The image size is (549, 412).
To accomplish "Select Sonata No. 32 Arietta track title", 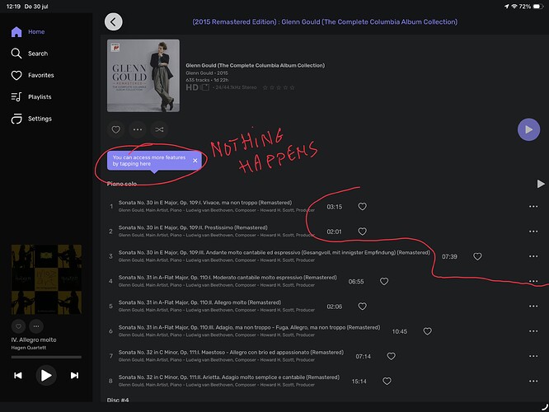I will 229,377.
